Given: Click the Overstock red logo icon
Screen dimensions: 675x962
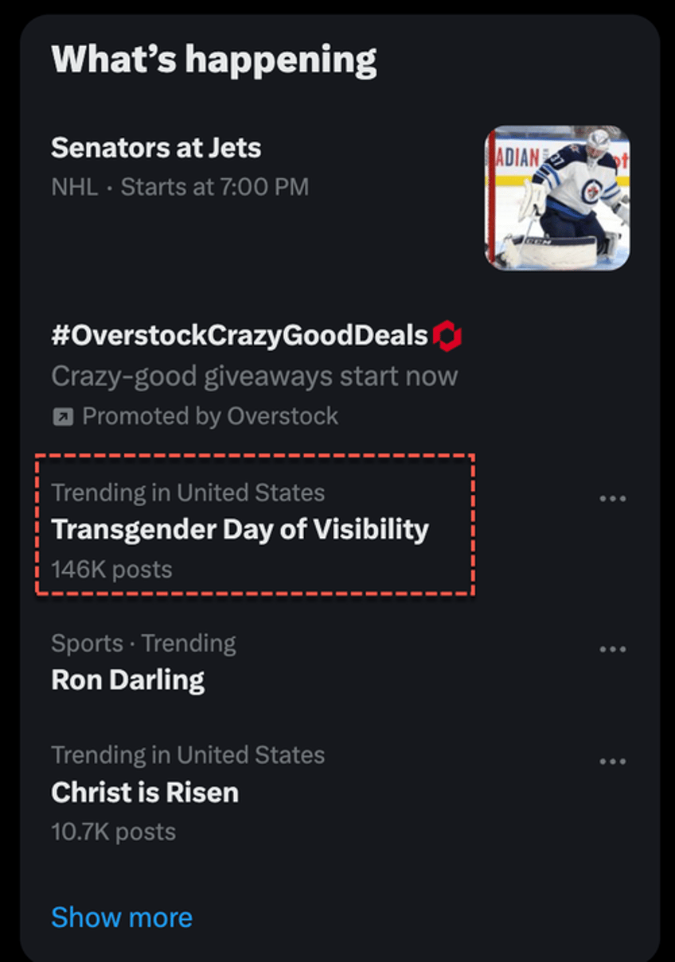Looking at the screenshot, I should (x=447, y=336).
